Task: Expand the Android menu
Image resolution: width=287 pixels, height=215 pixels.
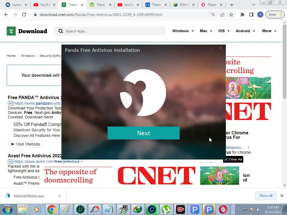Action: point(246,31)
